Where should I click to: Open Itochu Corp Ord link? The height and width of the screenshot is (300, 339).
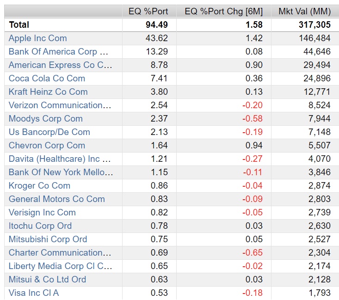[40, 226]
